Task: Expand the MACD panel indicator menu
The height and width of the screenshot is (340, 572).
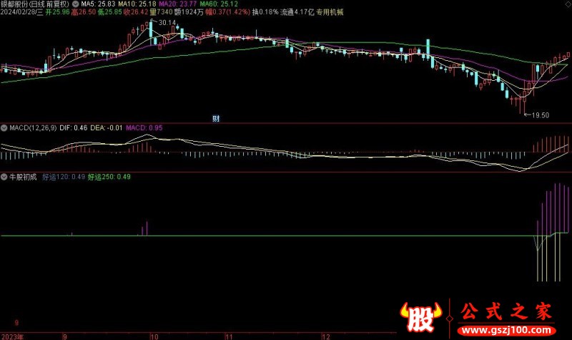Action: pos(5,127)
